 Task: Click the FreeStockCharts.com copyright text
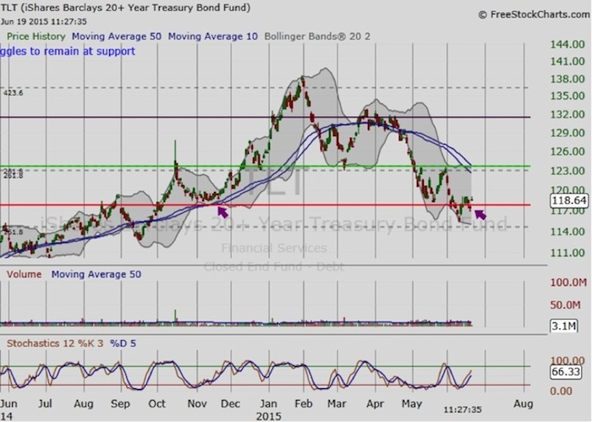[534, 14]
